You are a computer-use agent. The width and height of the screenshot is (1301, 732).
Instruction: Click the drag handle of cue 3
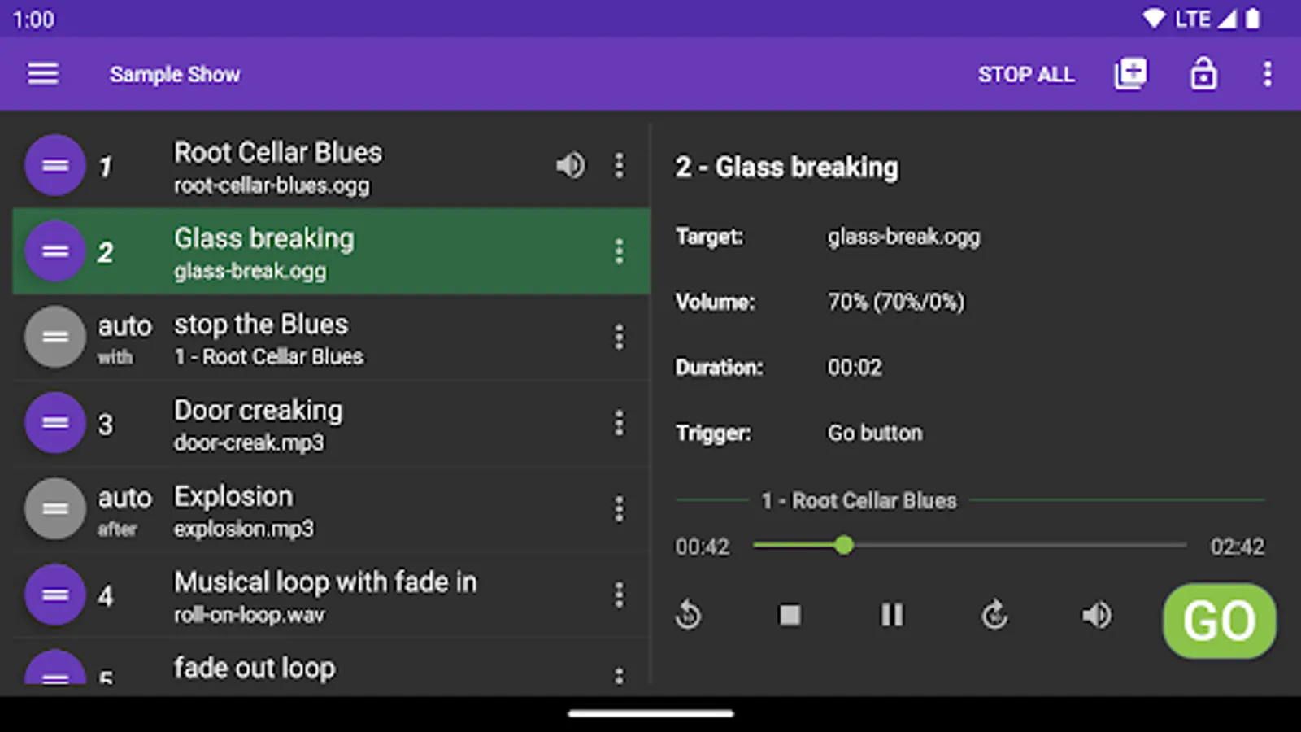point(55,423)
